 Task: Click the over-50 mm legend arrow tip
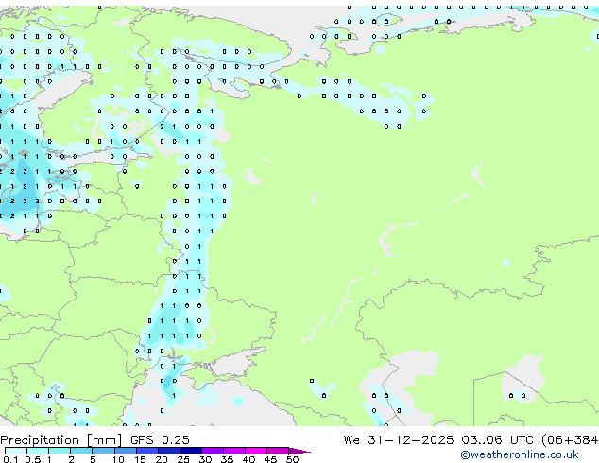[299, 451]
